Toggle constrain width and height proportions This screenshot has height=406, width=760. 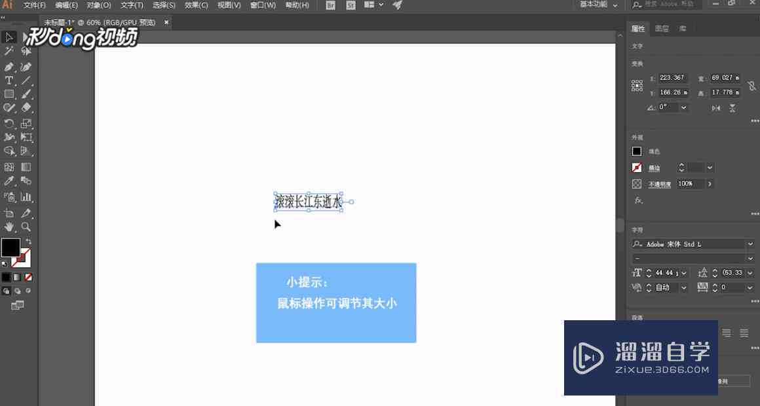pyautogui.click(x=751, y=86)
